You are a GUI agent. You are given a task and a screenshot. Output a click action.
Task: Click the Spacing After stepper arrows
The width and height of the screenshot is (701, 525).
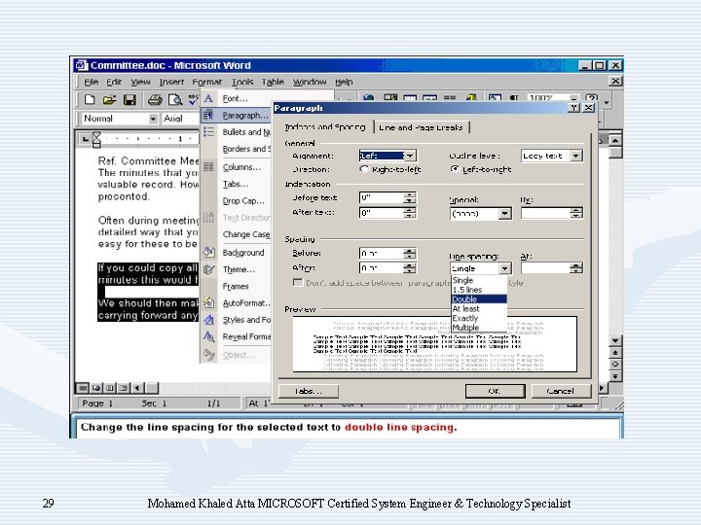pos(410,268)
